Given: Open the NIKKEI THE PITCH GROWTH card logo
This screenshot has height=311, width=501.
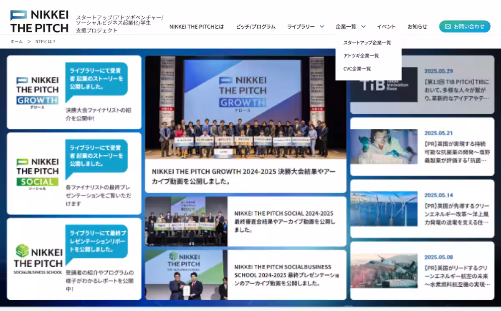Looking at the screenshot, I should 37,93.
